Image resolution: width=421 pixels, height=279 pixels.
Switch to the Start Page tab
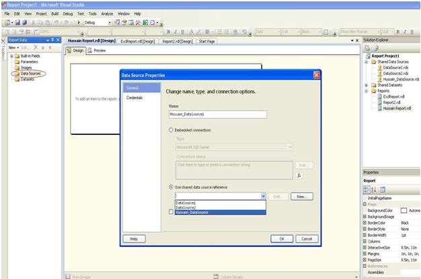206,41
